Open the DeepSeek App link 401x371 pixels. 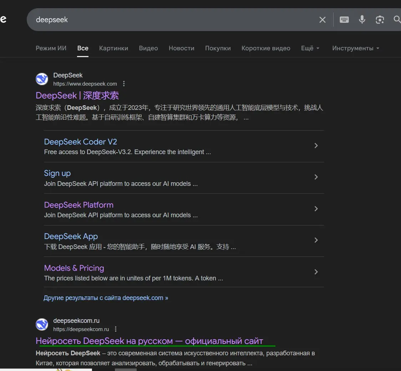point(71,237)
